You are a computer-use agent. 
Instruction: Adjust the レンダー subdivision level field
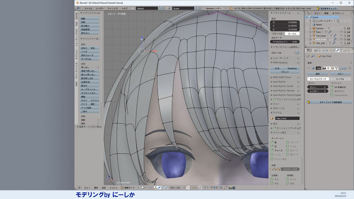click(317, 91)
